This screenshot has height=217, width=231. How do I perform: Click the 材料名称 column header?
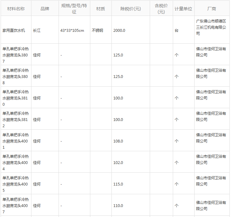[16, 9]
